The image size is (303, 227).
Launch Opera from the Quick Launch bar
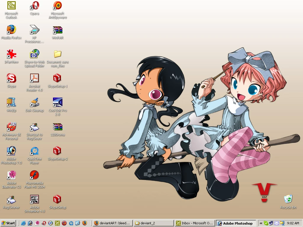(x=44, y=223)
